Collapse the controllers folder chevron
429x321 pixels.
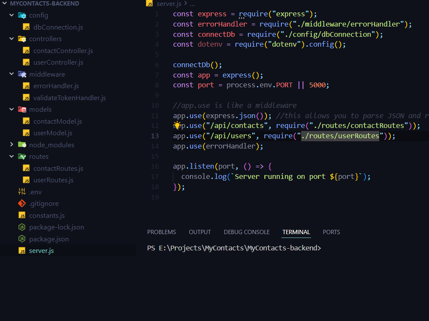coord(12,39)
